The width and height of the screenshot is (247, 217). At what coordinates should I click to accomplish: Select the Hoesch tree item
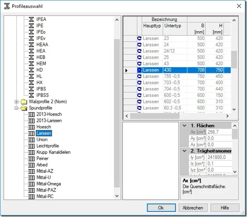44,127
